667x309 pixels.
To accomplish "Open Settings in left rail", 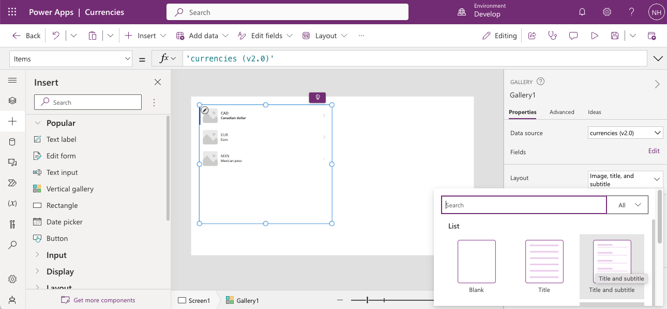I will click(12, 279).
